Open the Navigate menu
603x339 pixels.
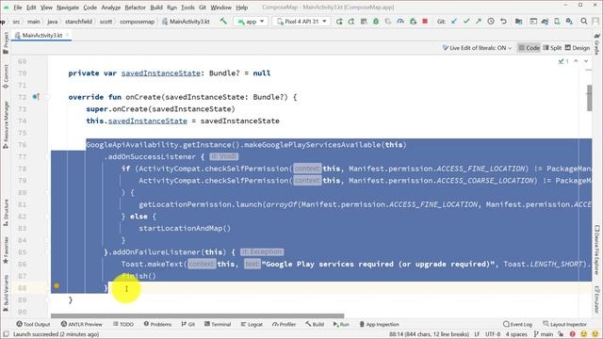tap(68, 8)
